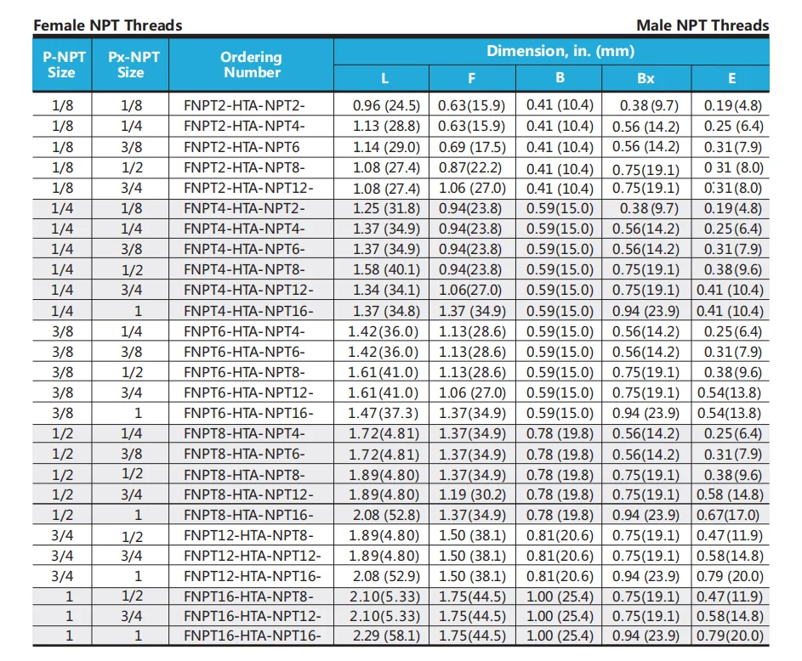Click Bx value 0.38 (9.7) in FNPT4-HTA-NPT2- row
802x661 pixels.
point(649,208)
